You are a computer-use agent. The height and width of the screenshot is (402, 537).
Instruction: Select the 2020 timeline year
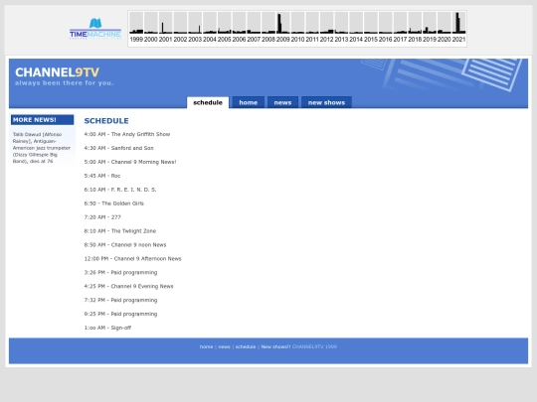click(x=445, y=28)
